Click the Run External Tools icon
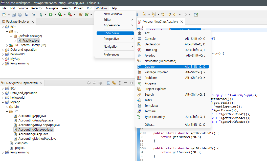 click(x=70, y=14)
